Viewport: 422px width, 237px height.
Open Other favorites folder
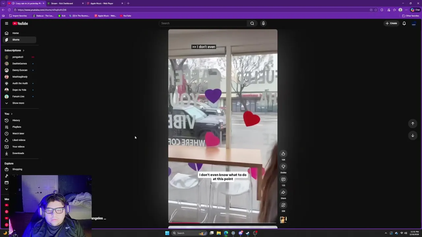tap(410, 16)
